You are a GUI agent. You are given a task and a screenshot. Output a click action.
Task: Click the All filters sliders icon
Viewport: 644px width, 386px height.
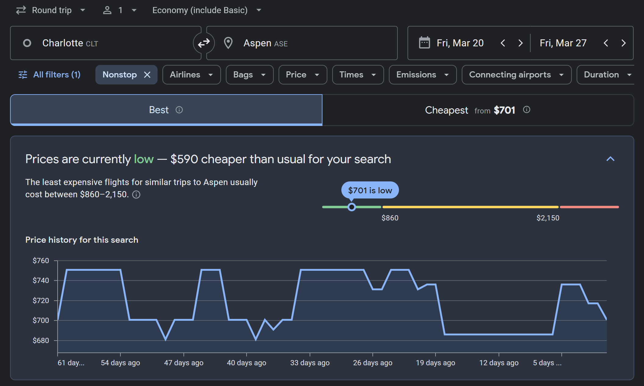[x=23, y=75]
